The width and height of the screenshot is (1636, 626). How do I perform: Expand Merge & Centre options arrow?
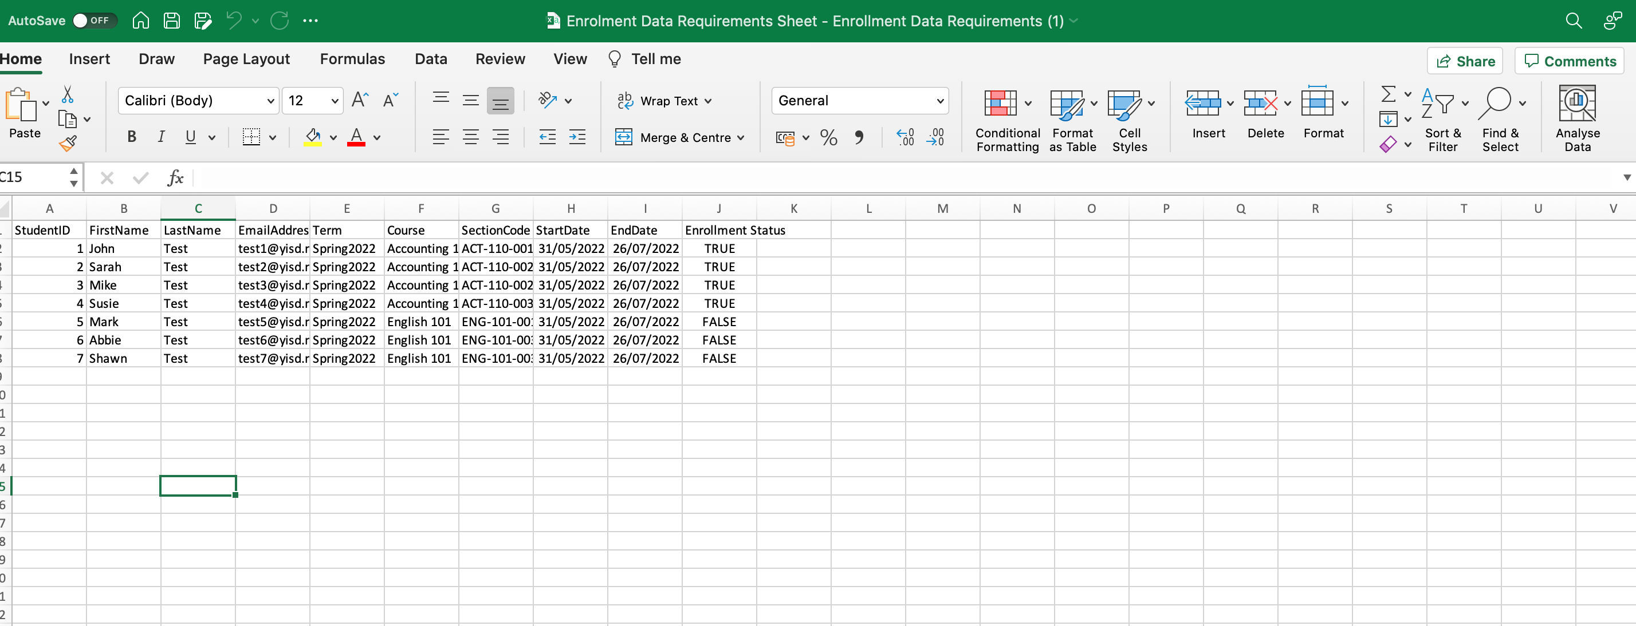pyautogui.click(x=741, y=138)
